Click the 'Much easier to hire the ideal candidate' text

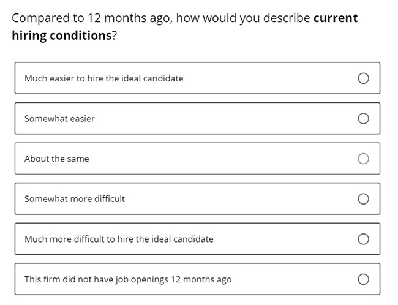click(104, 78)
